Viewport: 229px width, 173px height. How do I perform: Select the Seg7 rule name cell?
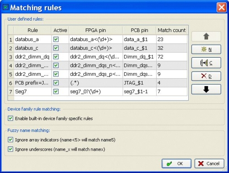tap(33, 92)
